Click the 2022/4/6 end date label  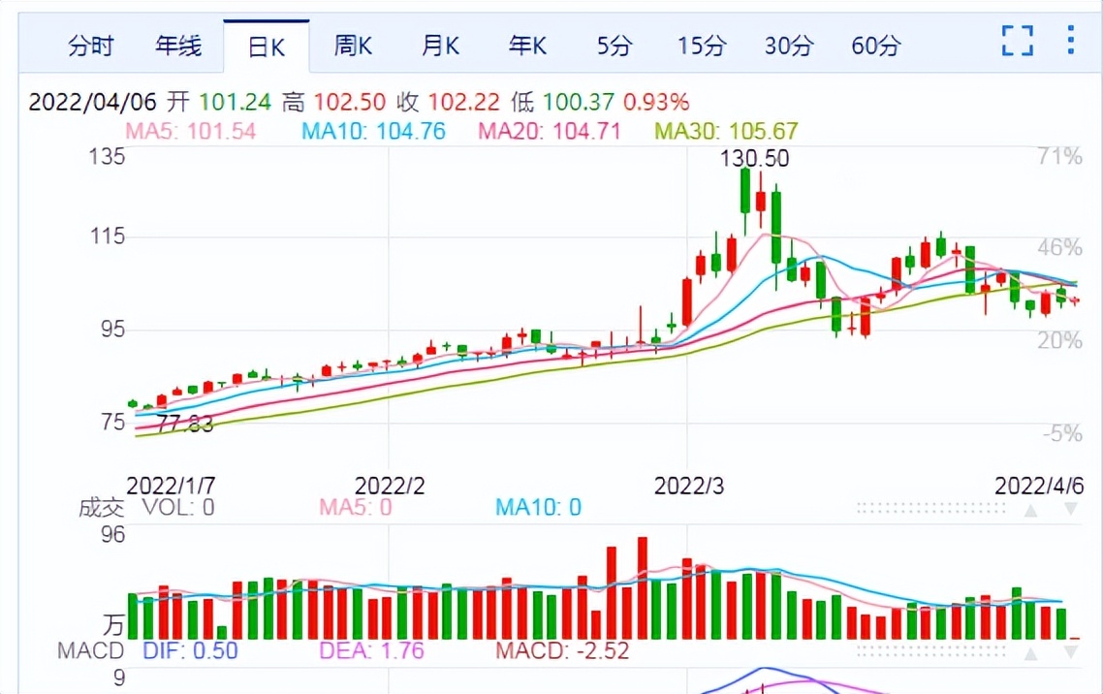[x=1039, y=486]
